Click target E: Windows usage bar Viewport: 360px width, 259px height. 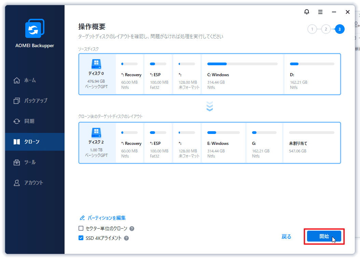223,133
